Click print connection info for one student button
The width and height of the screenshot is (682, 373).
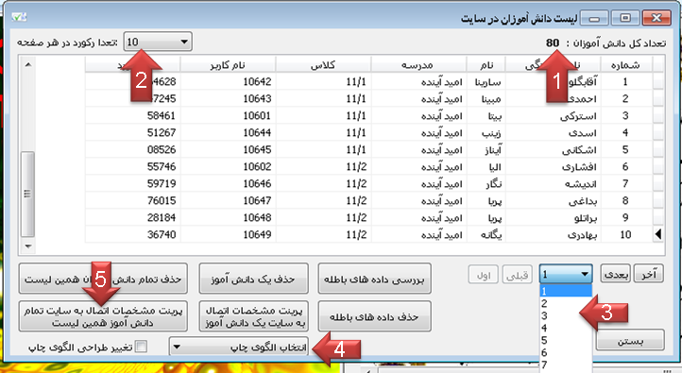253,316
